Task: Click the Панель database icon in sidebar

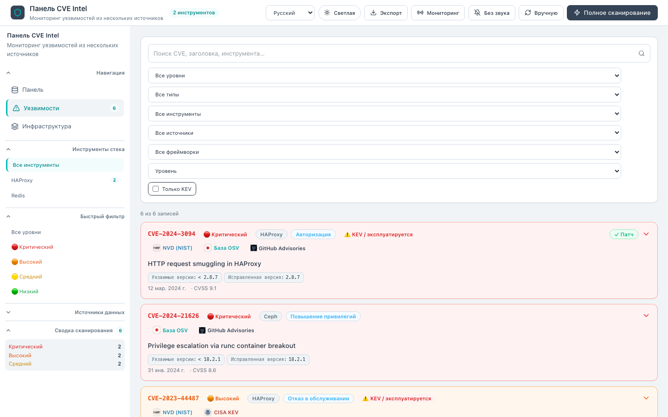Action: point(15,90)
